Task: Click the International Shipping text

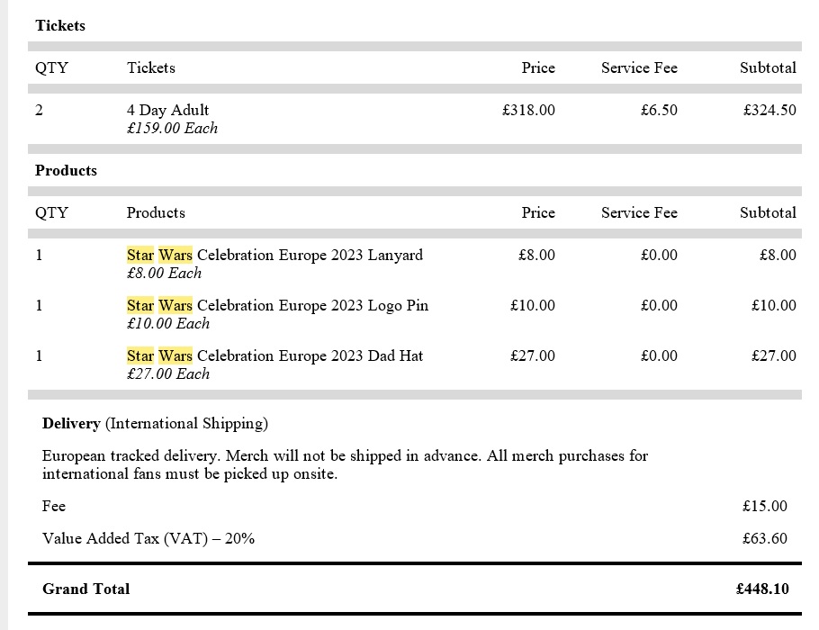Action: (x=186, y=423)
